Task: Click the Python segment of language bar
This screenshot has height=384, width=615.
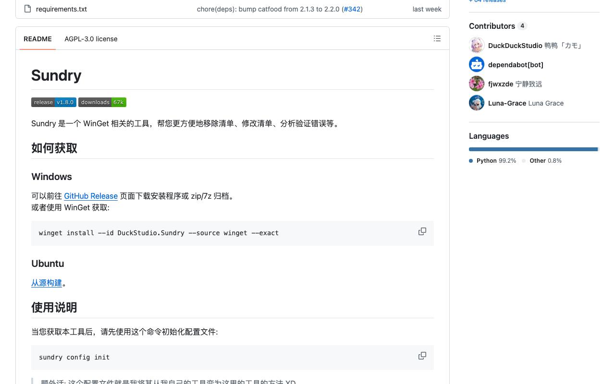Action: [x=533, y=149]
